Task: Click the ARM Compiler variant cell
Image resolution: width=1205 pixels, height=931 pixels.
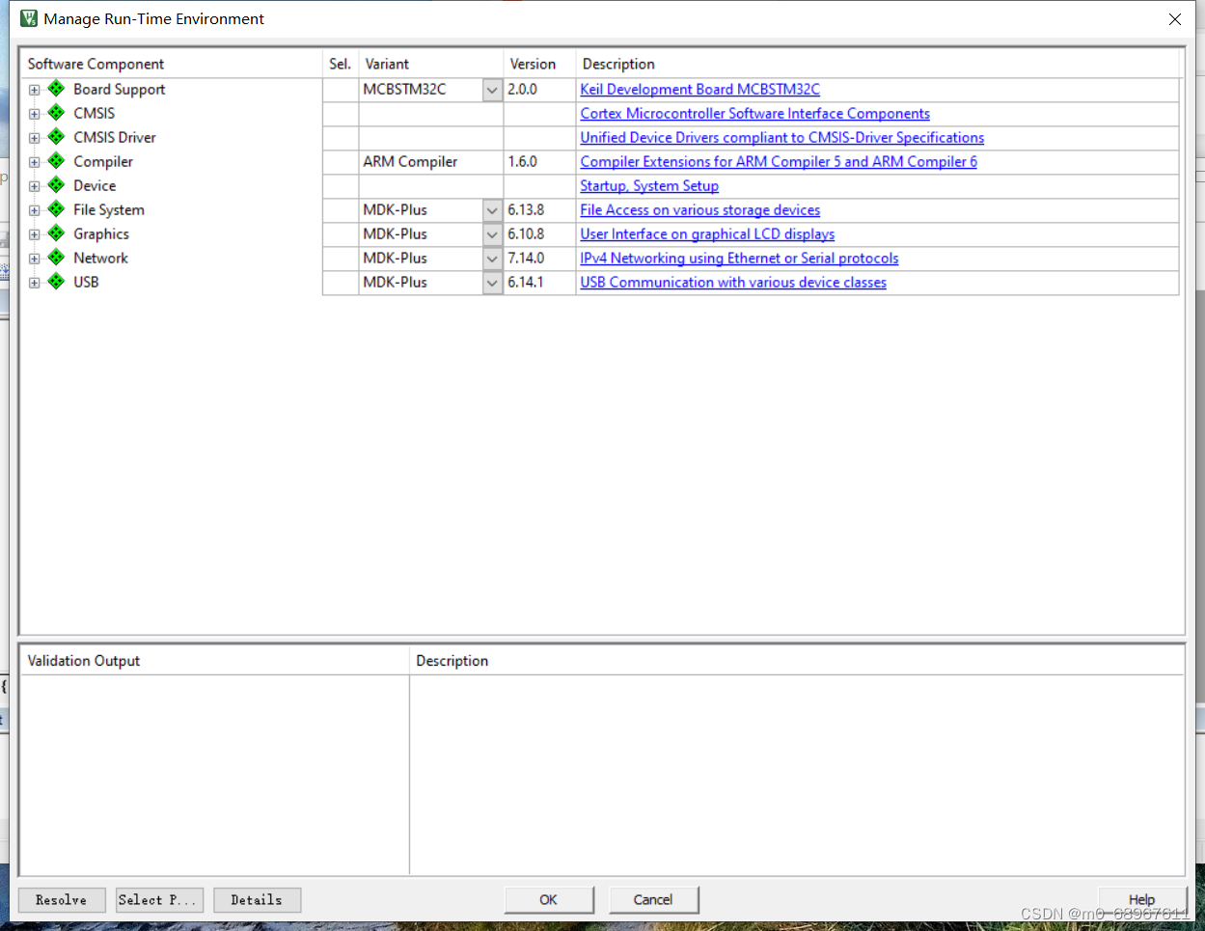Action: click(x=431, y=162)
